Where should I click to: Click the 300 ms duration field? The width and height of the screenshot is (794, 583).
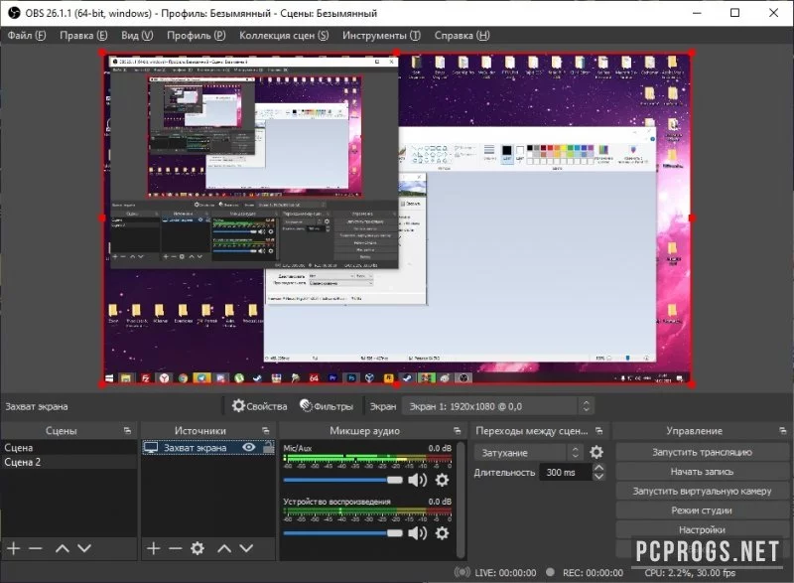tap(566, 472)
